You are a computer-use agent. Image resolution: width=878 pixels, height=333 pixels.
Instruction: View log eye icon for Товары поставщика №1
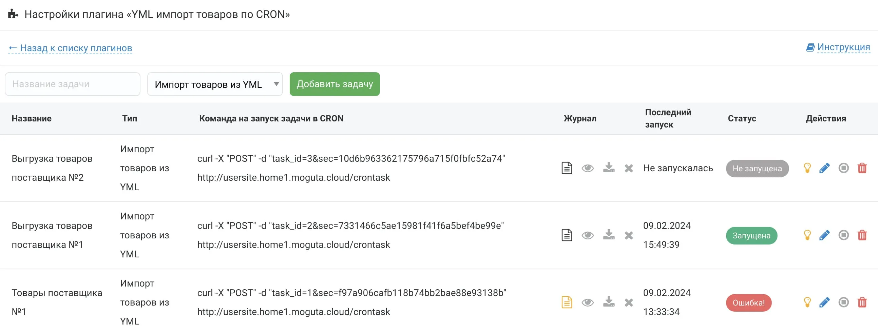coord(588,302)
